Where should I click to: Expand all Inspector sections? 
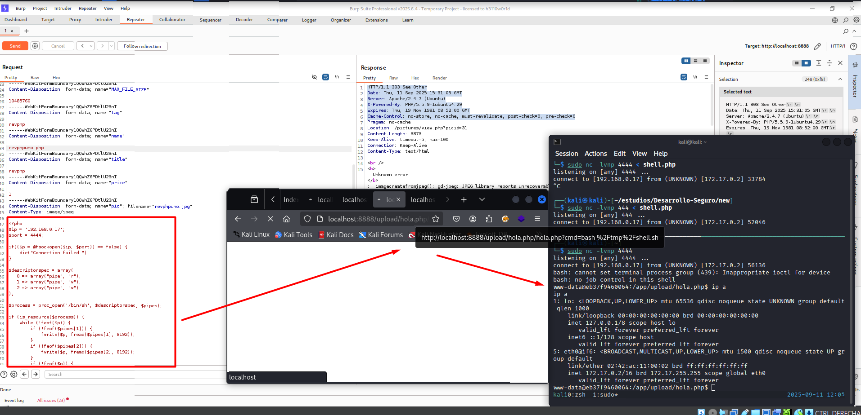click(x=819, y=63)
